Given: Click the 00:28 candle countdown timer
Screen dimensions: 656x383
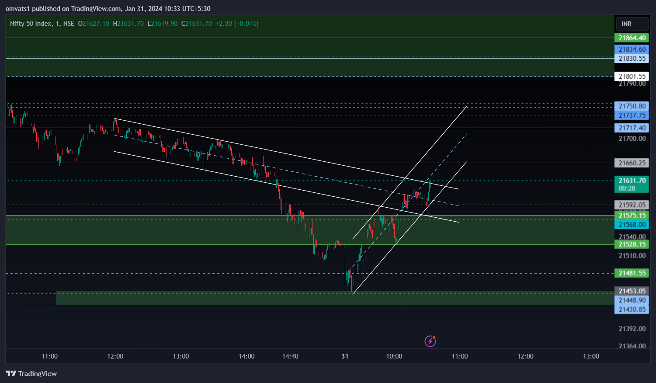Looking at the screenshot, I should pyautogui.click(x=627, y=188).
